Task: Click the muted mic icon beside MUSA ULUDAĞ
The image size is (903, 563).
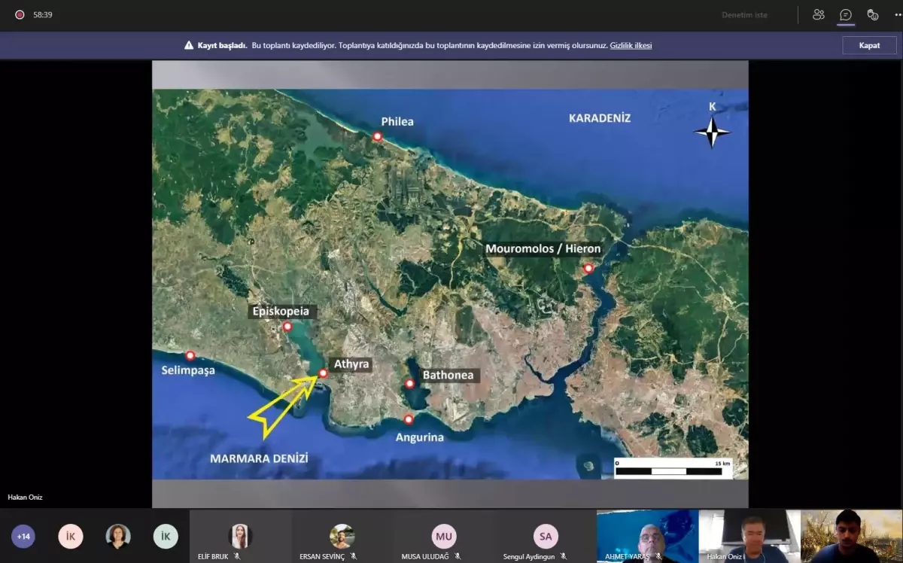Action: (x=458, y=556)
